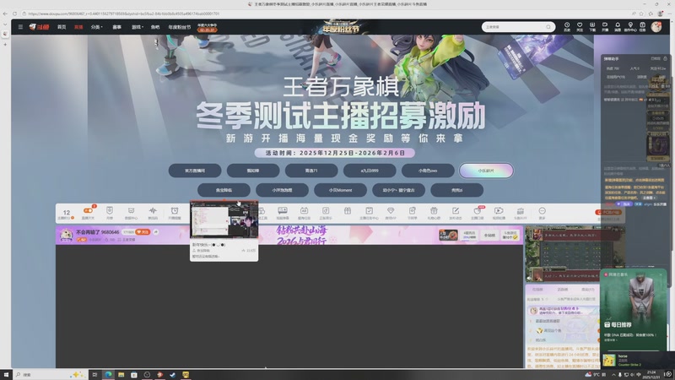675x380 pixels.
Task: Click the gift box icon in toolbar
Action: point(348,211)
